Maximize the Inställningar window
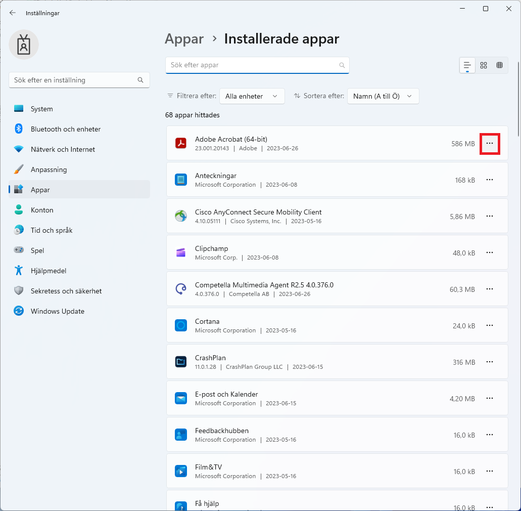Image resolution: width=521 pixels, height=511 pixels. (x=486, y=9)
